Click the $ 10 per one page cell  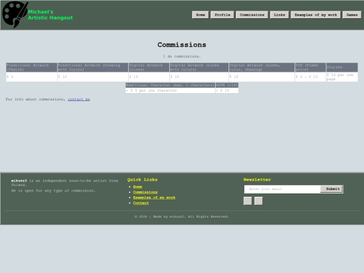click(342, 77)
